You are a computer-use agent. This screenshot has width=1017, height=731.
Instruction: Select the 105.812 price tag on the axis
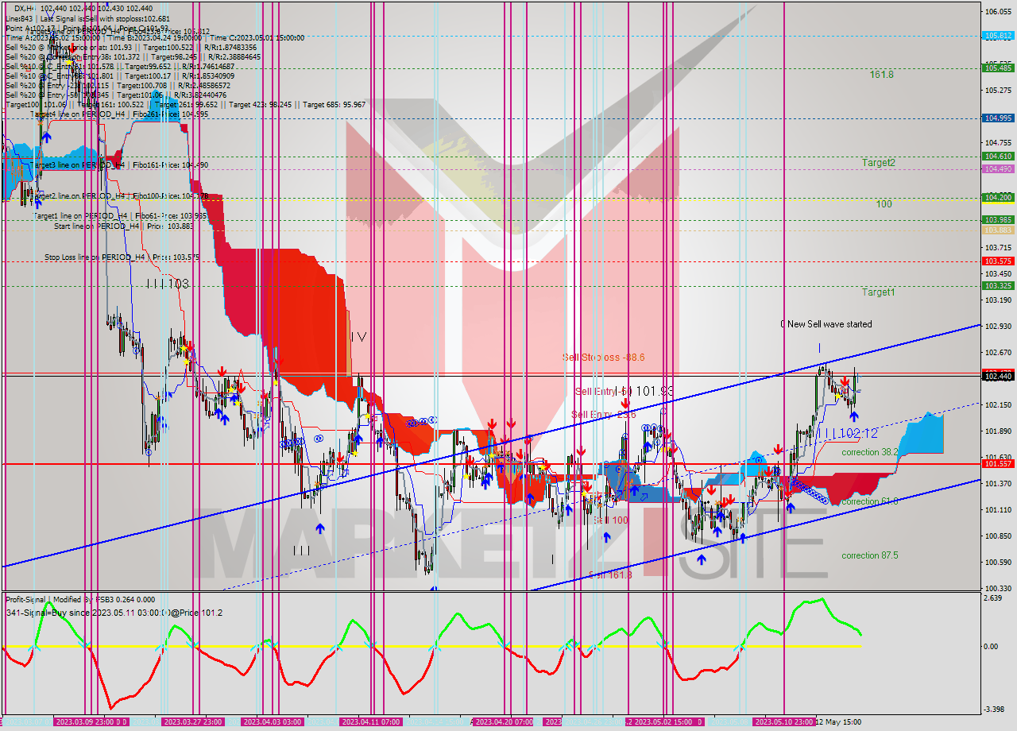click(998, 36)
